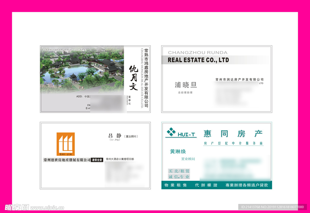
Task: Click the nipic watermark logo in the corner
Action: (x=17, y=207)
